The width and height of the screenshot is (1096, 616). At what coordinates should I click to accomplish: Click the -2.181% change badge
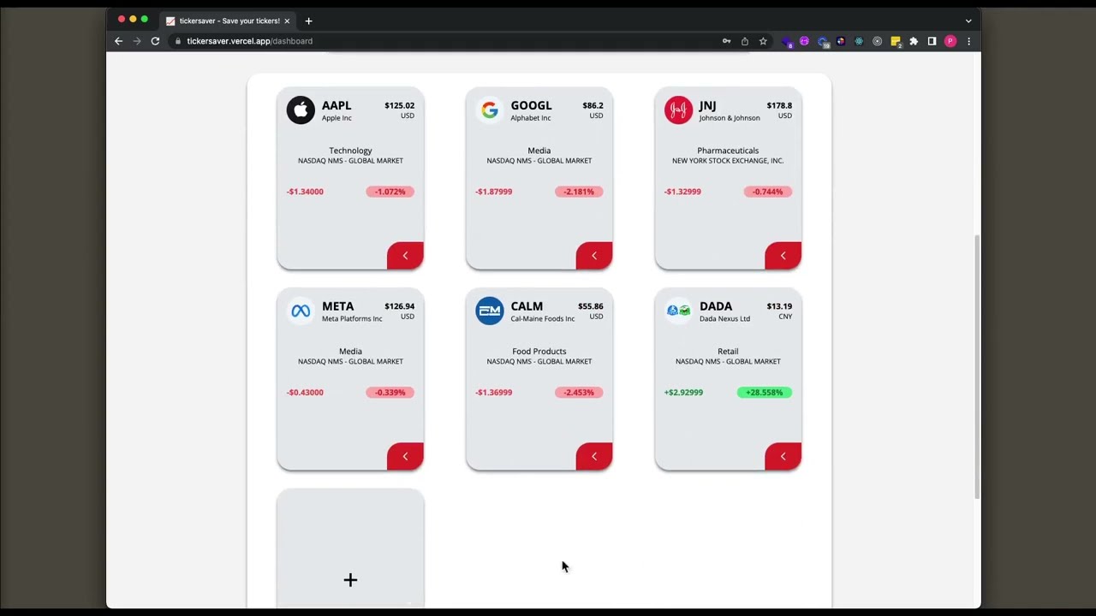579,192
